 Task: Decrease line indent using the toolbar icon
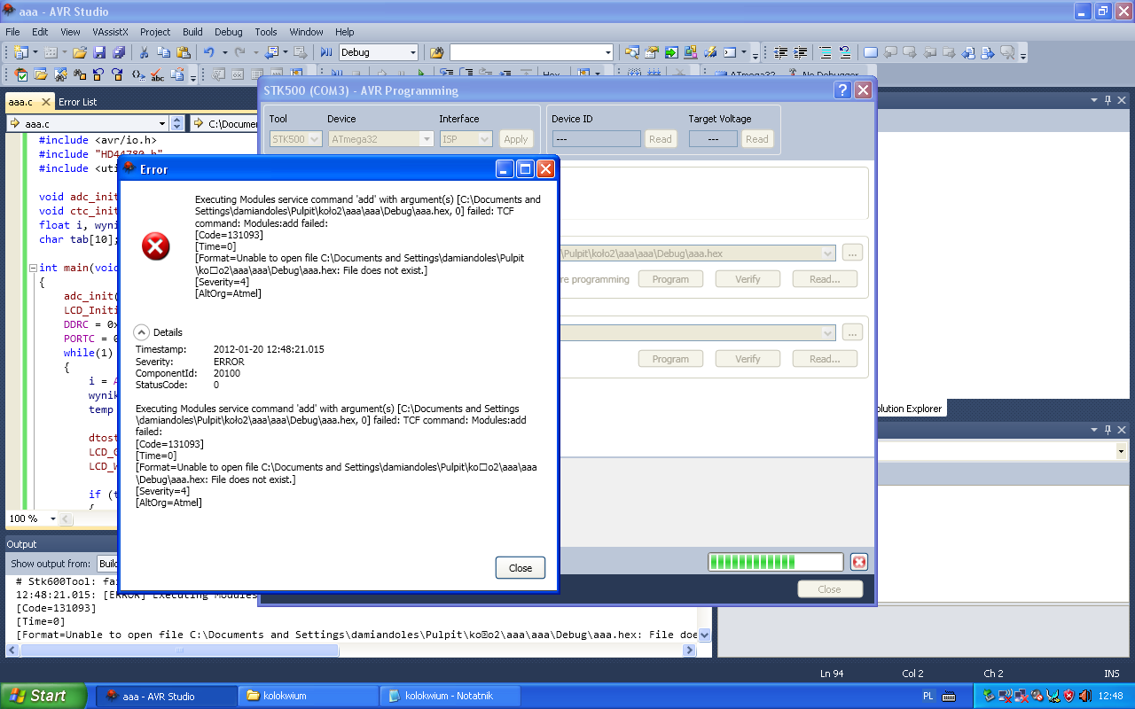781,52
